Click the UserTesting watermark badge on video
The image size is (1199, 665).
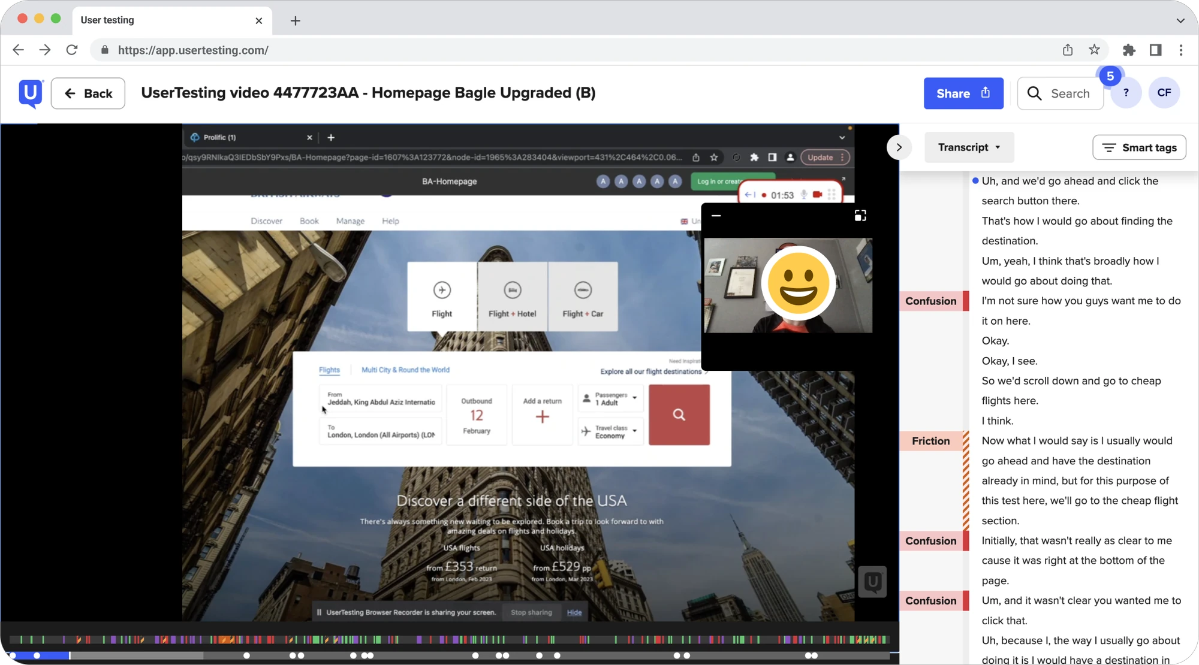click(872, 582)
